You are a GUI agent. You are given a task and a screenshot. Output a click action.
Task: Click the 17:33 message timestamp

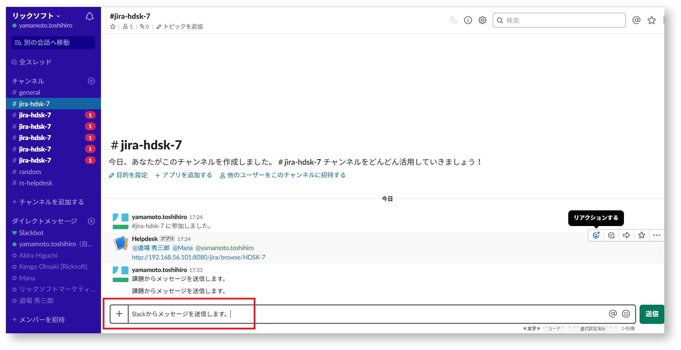pyautogui.click(x=196, y=270)
